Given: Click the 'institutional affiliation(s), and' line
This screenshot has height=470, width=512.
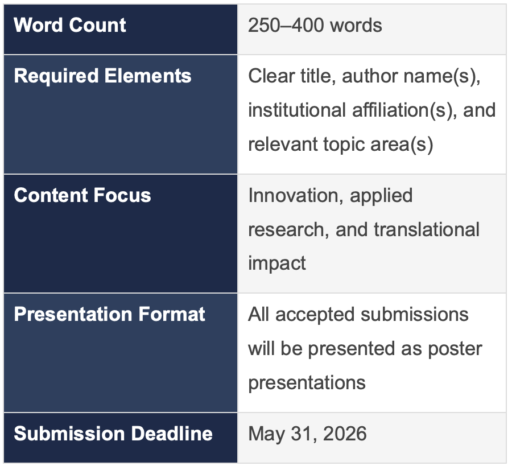Looking at the screenshot, I should point(372,110).
